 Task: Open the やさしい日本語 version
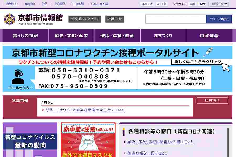[99, 4]
